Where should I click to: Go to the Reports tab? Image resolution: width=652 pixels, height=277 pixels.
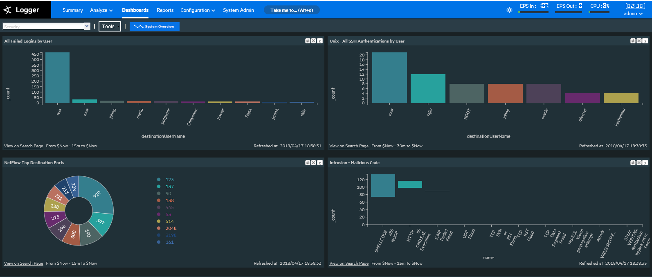pyautogui.click(x=165, y=10)
